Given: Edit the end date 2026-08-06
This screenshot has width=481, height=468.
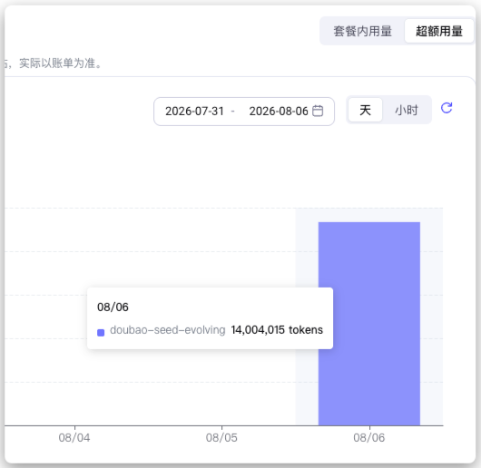Looking at the screenshot, I should pos(279,112).
